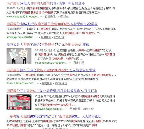
Task: Click the mt.sohu.com green URL
Action: [51, 63]
